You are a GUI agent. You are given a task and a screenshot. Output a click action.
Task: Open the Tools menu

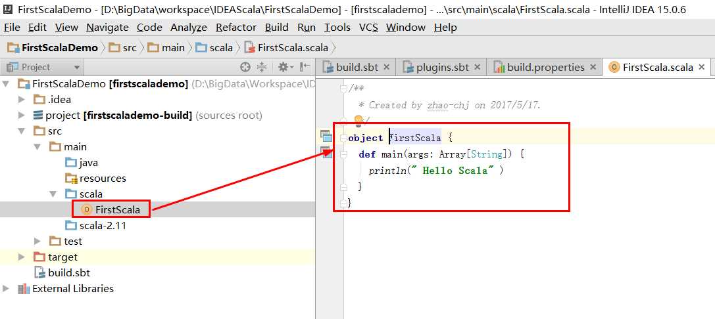(337, 28)
